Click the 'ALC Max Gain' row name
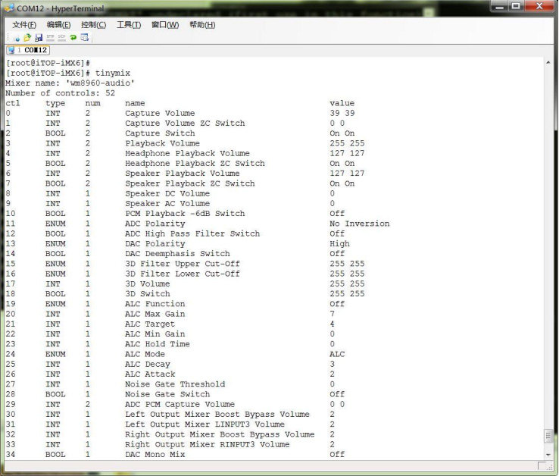Image resolution: width=559 pixels, height=476 pixels. click(155, 314)
